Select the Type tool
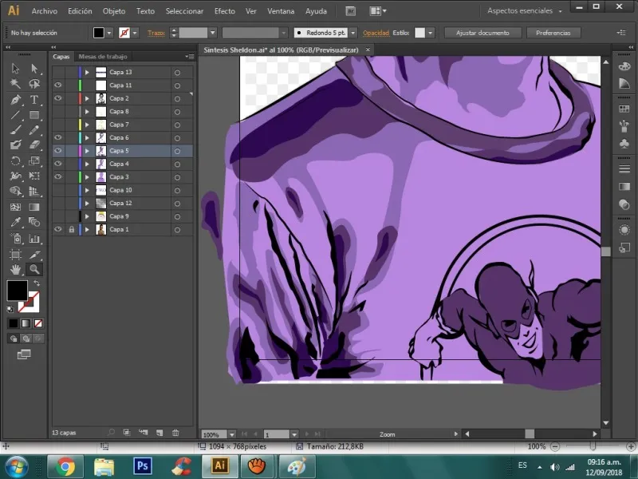Viewport: 638px width, 479px height. coord(34,100)
